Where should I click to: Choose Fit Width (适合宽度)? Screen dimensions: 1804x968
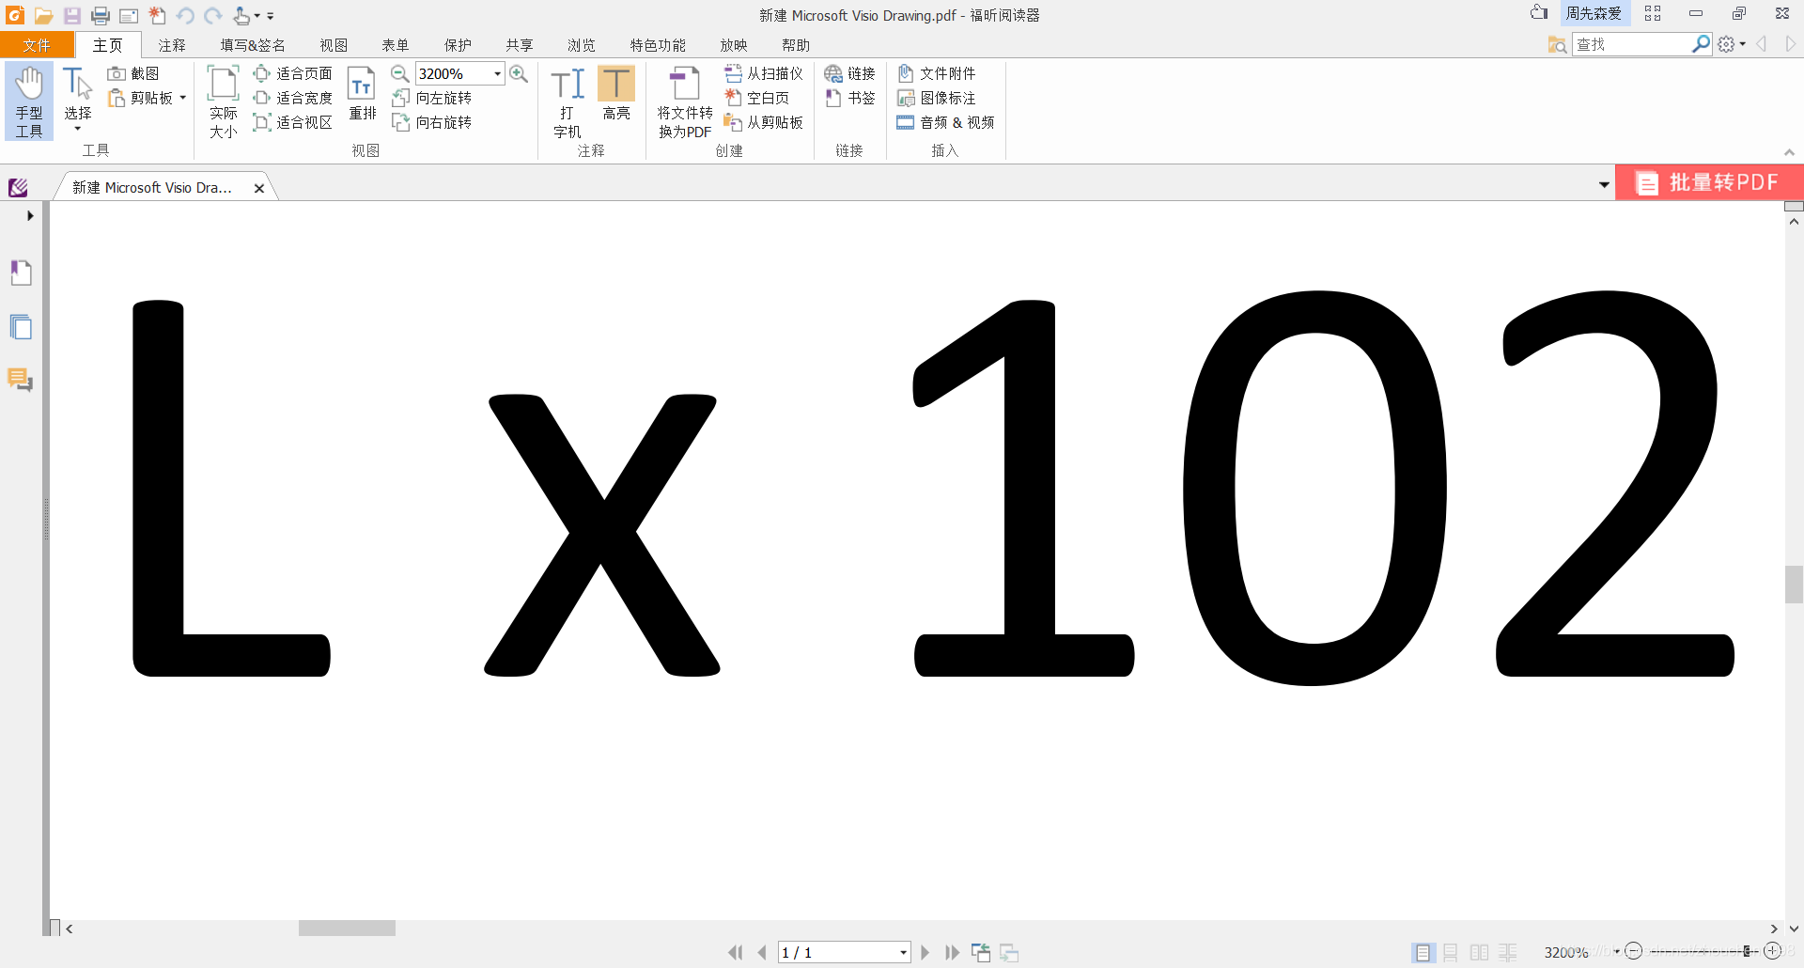tap(292, 98)
